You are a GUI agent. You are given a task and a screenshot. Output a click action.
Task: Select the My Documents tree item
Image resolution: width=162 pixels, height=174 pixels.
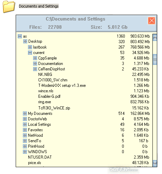point(40,113)
